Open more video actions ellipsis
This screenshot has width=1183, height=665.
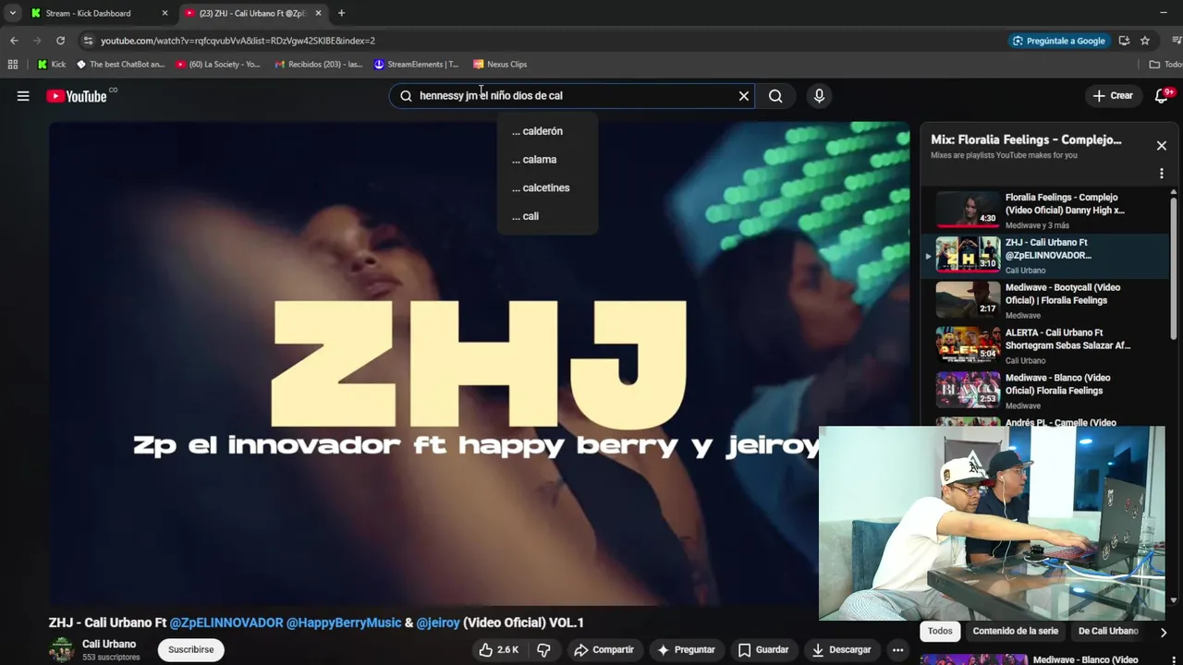(x=897, y=650)
